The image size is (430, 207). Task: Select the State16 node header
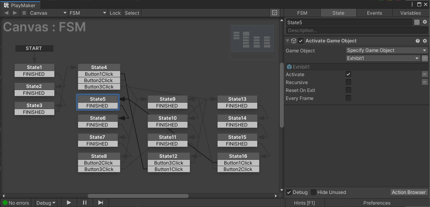coord(238,156)
